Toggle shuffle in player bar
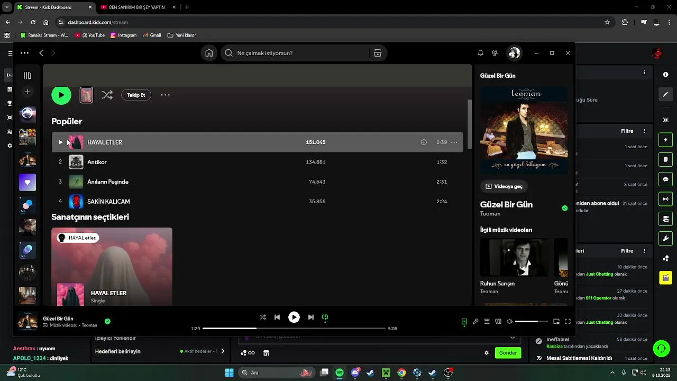 tap(263, 317)
